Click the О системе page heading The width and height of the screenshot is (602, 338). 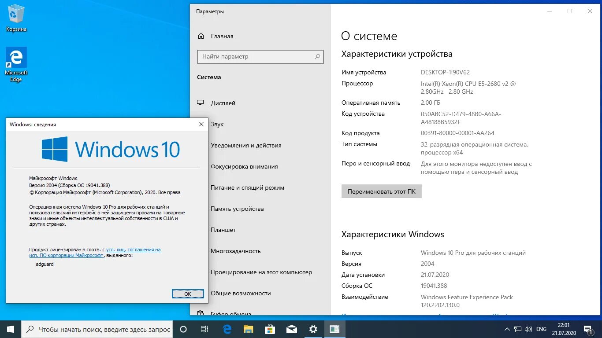369,36
